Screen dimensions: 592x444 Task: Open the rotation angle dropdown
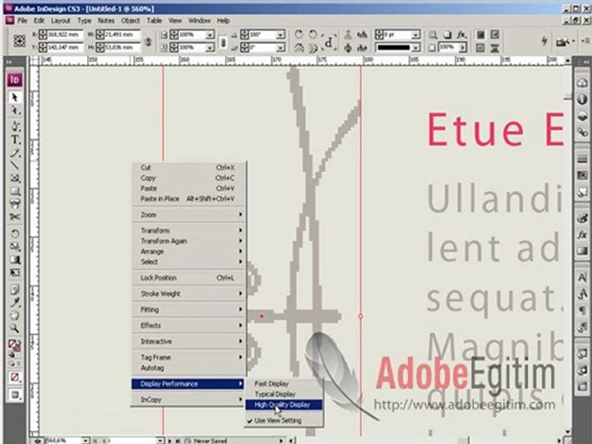pos(280,35)
